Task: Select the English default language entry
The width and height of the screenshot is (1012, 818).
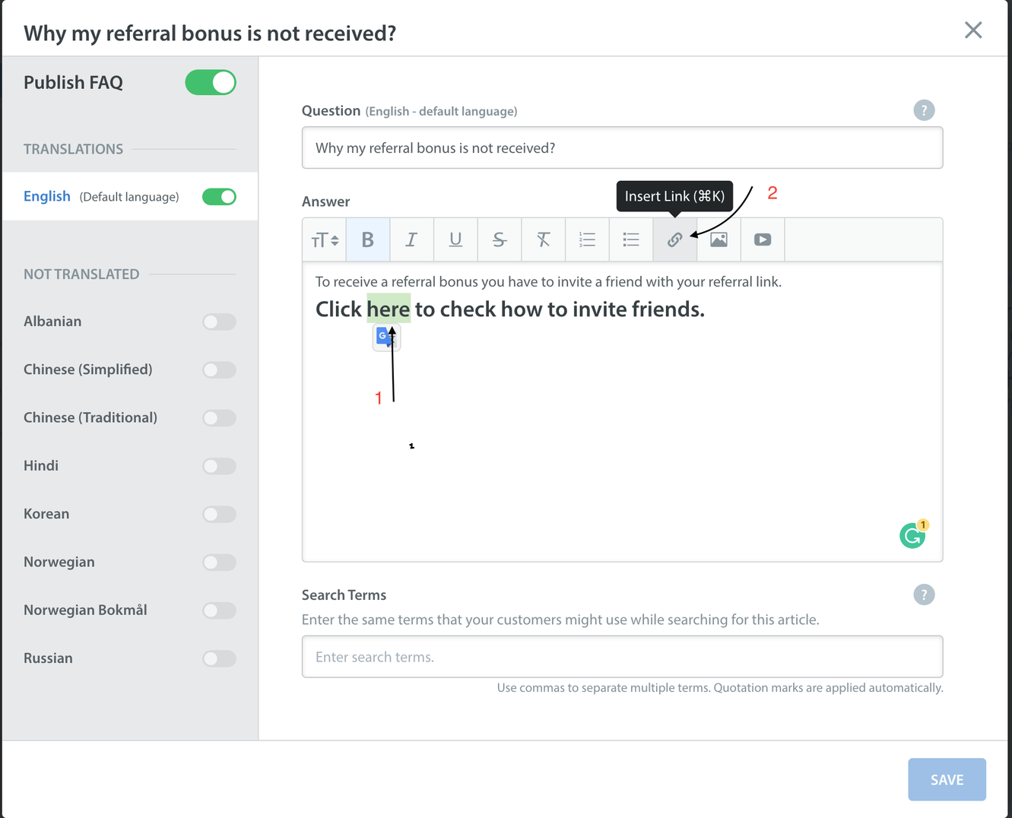Action: point(47,196)
